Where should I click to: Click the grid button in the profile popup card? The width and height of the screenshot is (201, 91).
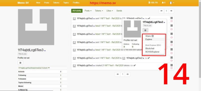pyautogui.click(x=145, y=30)
